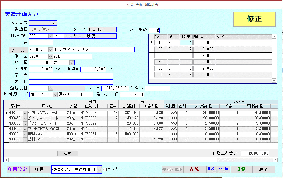Screen dimensions: 283x178
Task: Open 印刷設定 print settings
Action: [x=17, y=169]
